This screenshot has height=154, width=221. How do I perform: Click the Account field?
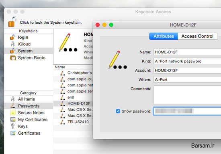tap(187, 70)
